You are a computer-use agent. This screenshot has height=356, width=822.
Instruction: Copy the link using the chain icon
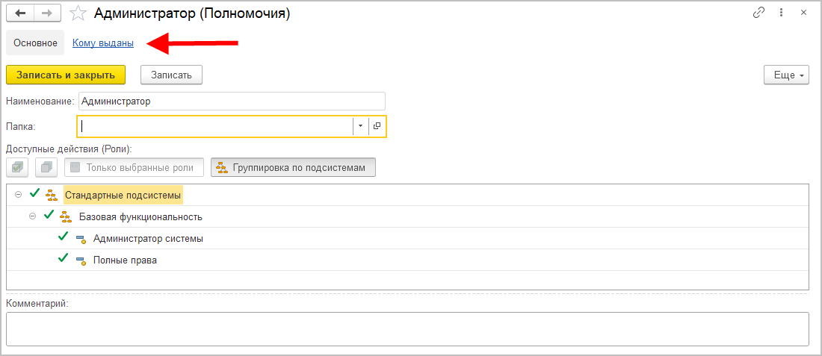tap(759, 13)
